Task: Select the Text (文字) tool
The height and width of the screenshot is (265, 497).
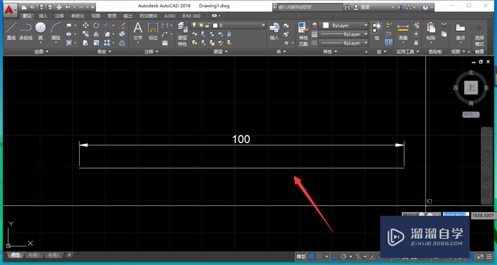Action: pyautogui.click(x=138, y=31)
